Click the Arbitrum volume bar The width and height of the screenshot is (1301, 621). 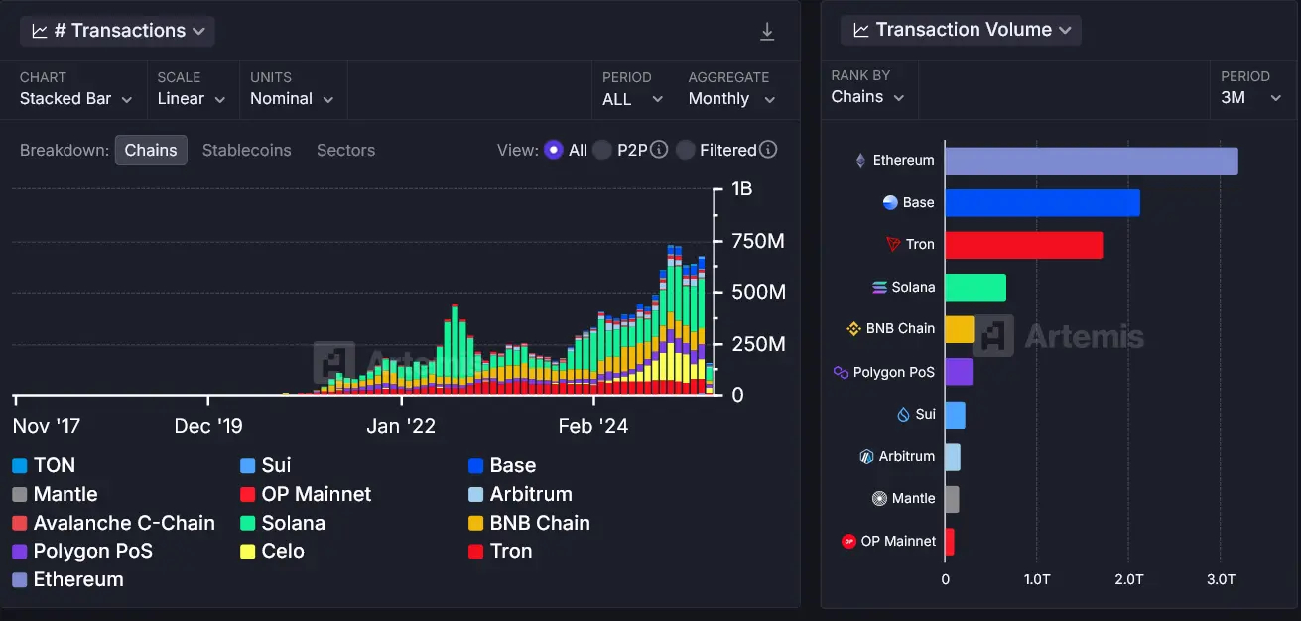[952, 457]
